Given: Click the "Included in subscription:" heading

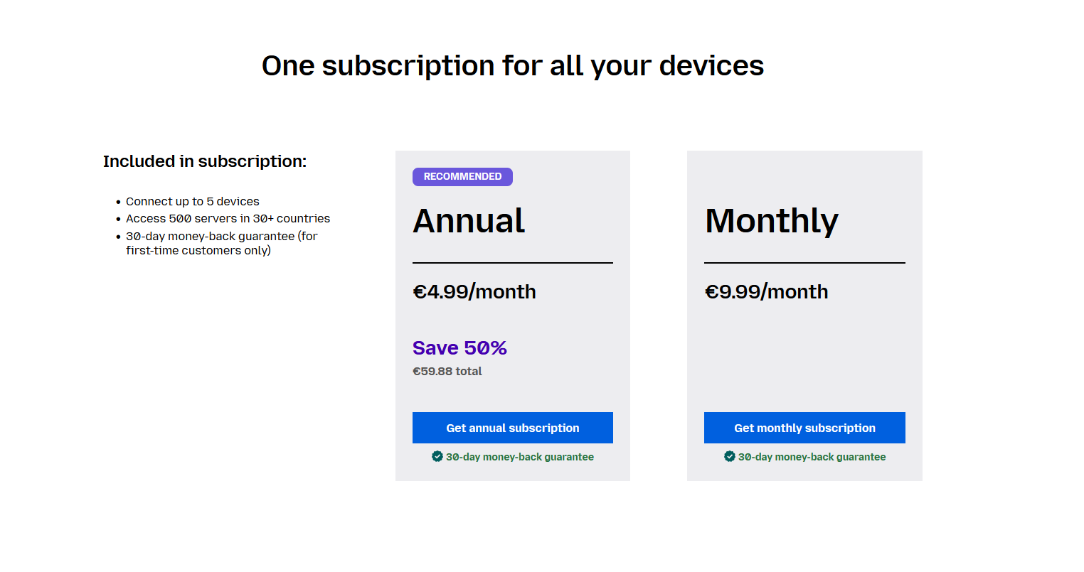Looking at the screenshot, I should pos(205,161).
